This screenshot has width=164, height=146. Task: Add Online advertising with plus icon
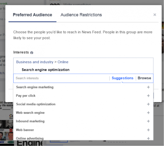point(148,138)
